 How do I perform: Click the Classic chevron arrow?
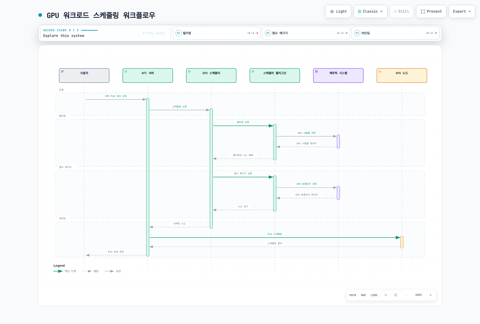(381, 11)
